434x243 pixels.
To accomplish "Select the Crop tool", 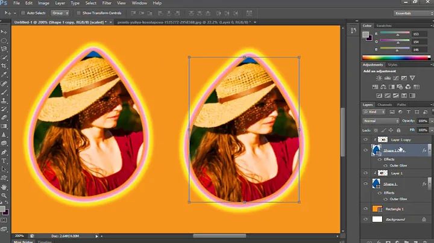I will (x=4, y=66).
